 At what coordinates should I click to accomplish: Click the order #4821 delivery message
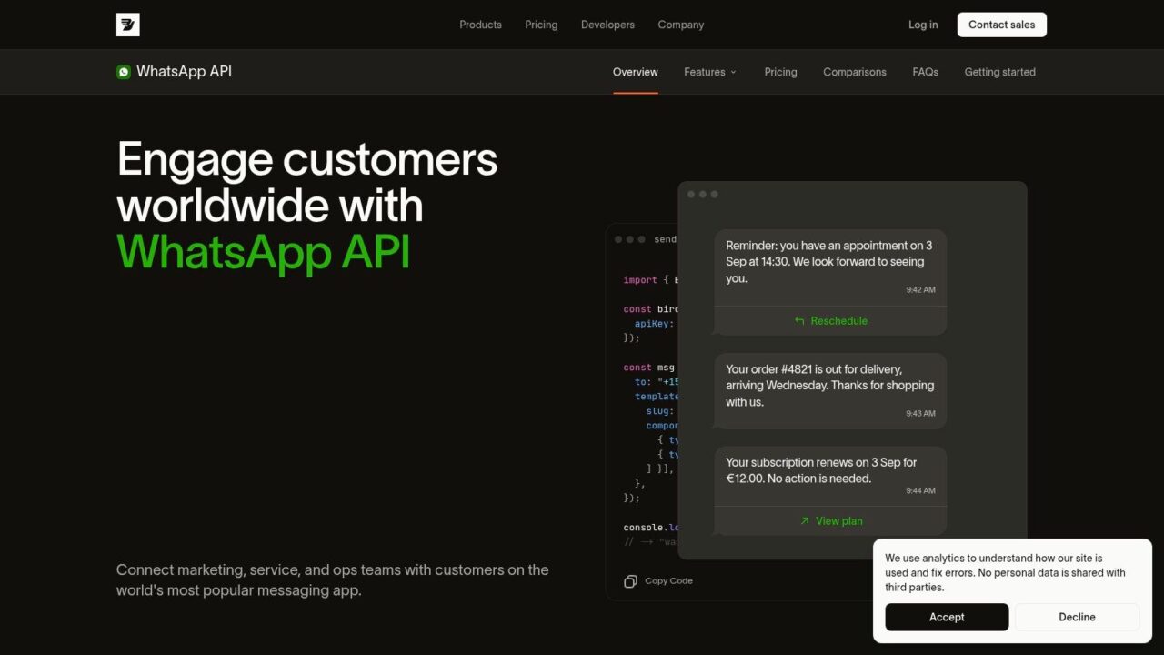[x=830, y=391]
